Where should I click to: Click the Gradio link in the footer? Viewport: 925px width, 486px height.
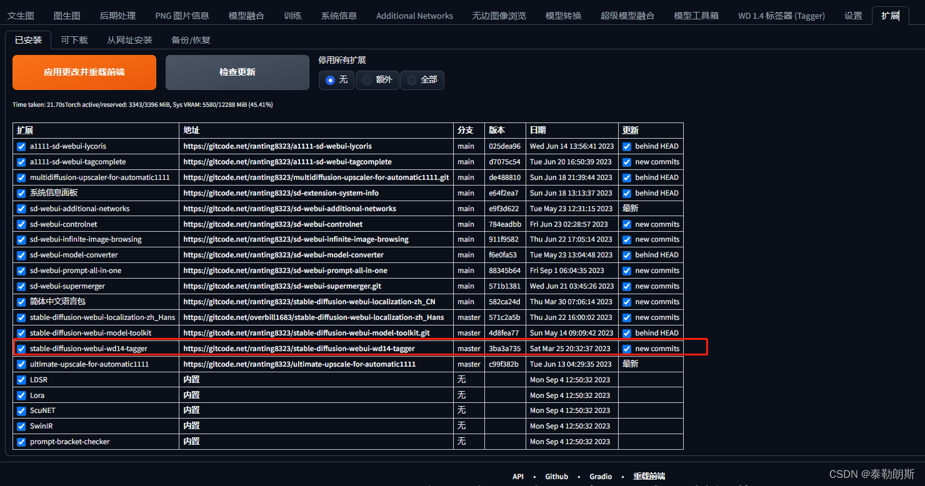click(601, 477)
